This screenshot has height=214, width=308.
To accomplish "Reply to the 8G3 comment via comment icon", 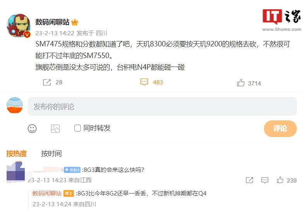I will pyautogui.click(x=265, y=180).
